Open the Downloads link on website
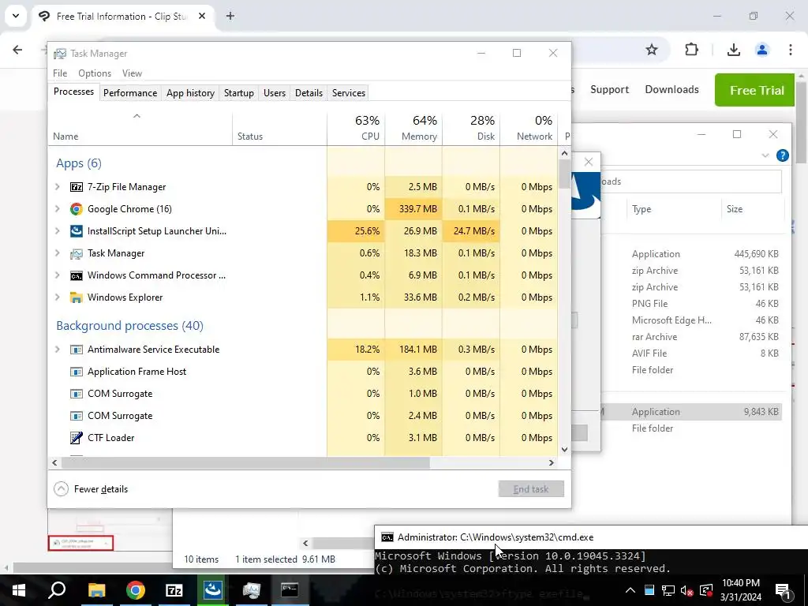The image size is (808, 606). (x=671, y=90)
